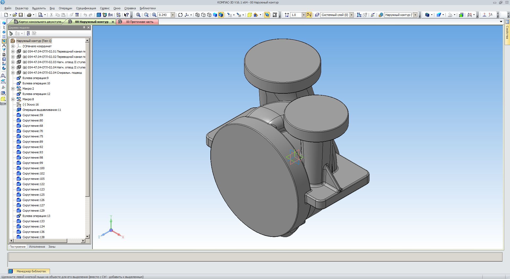
Task: Switch to the 00 Проточная часть tab
Action: [139, 22]
